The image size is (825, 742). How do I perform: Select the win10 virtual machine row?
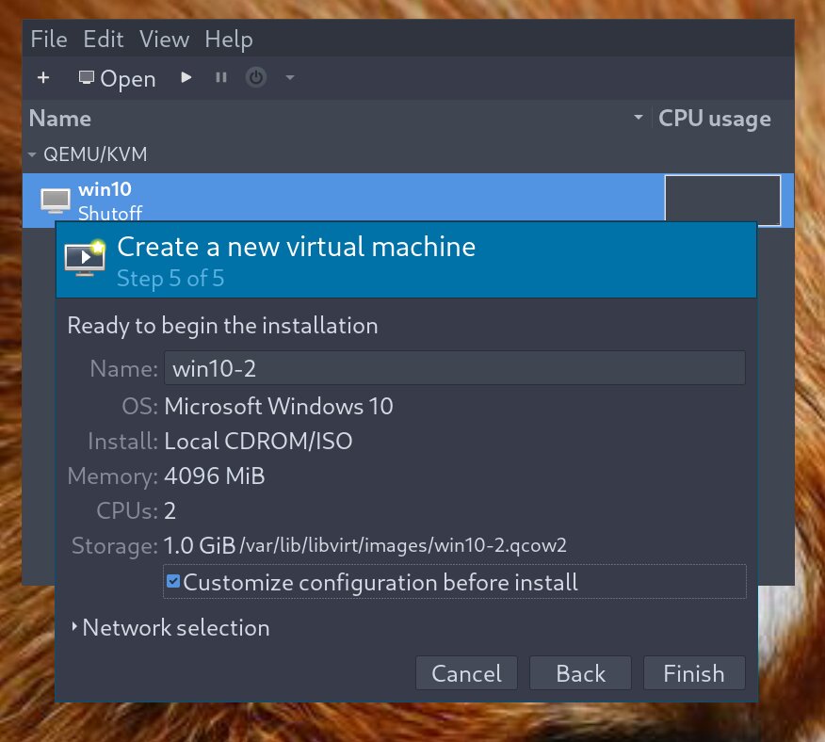[x=409, y=201]
